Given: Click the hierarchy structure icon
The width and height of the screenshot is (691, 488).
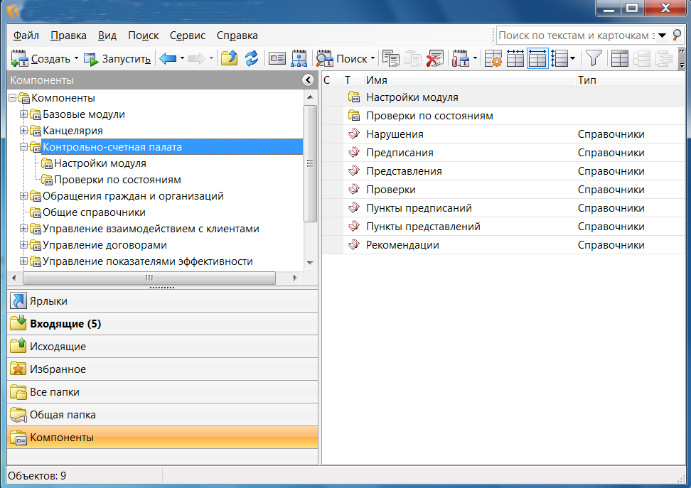Looking at the screenshot, I should coord(299,58).
